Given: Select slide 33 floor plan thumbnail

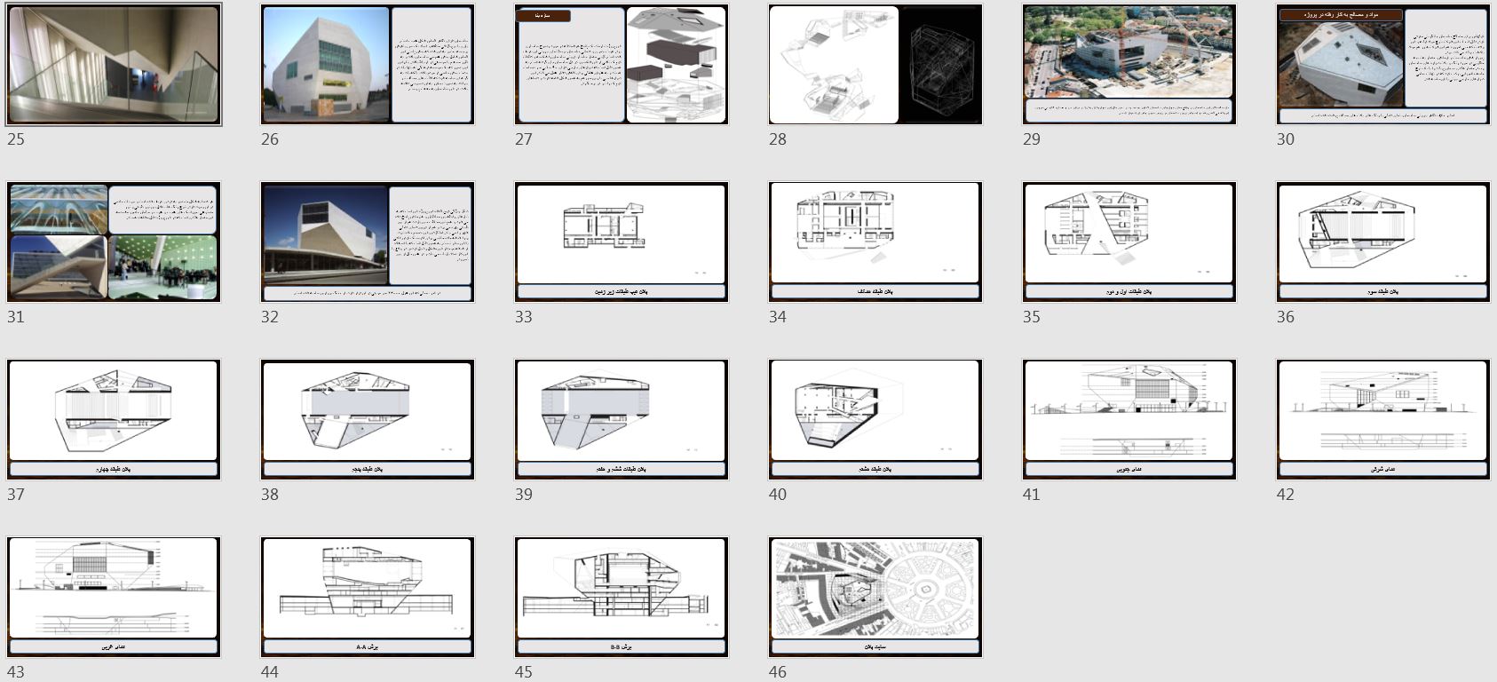Looking at the screenshot, I should 622,242.
